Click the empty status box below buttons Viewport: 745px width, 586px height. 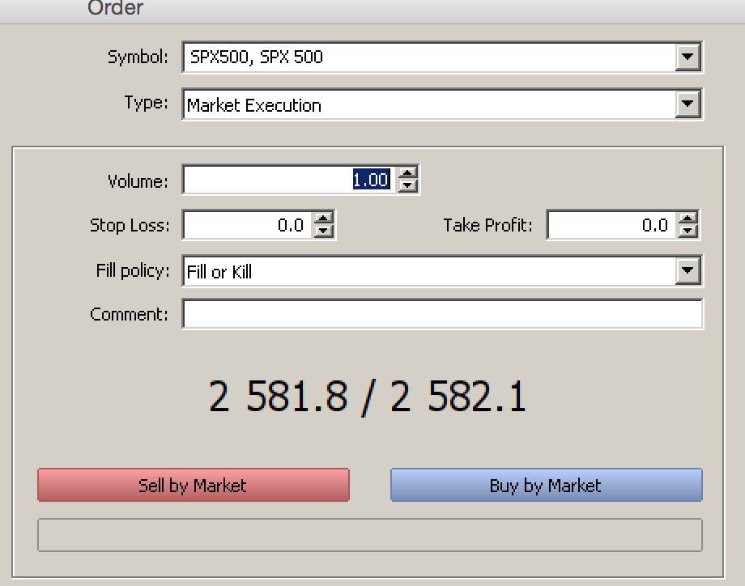(x=369, y=535)
